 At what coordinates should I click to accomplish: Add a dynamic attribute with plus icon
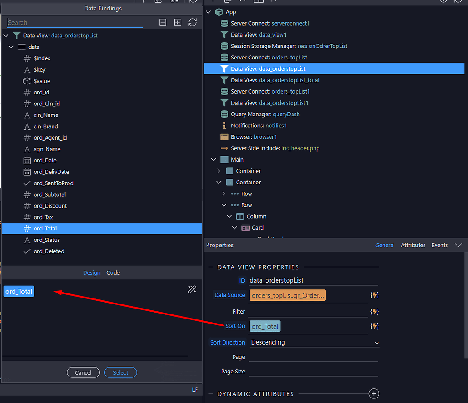(374, 393)
